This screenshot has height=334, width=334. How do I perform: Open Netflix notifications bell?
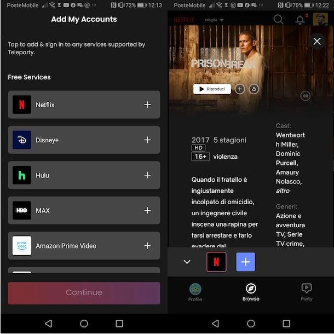(300, 20)
